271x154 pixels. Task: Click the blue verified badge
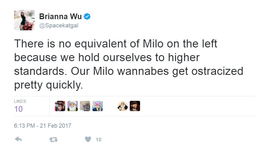(87, 17)
